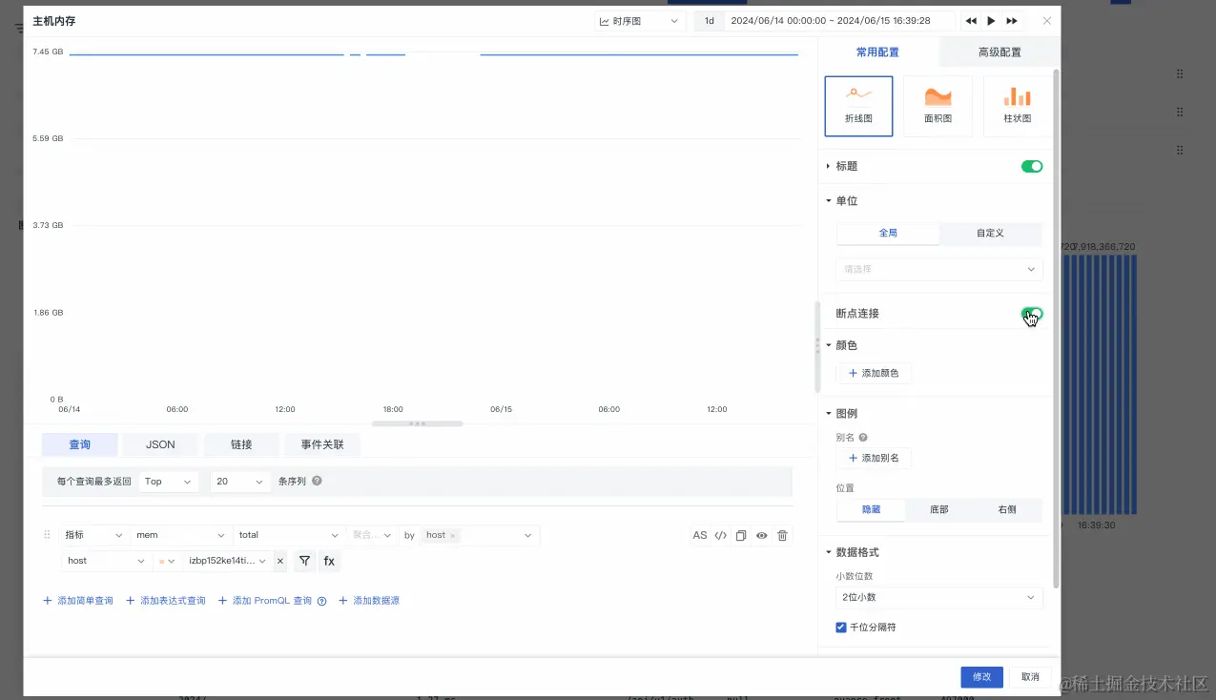The height and width of the screenshot is (700, 1216).
Task: Set legend position to 隐藏
Action: 871,510
